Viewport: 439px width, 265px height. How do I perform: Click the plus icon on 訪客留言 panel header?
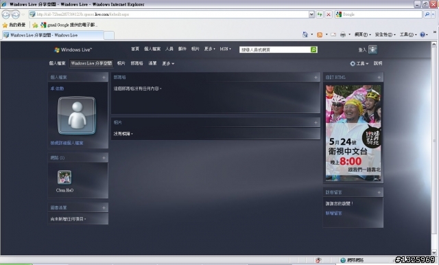click(x=379, y=192)
